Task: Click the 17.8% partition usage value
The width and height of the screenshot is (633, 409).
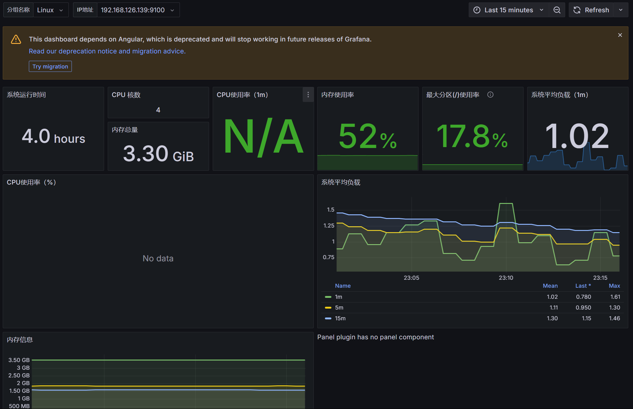Action: pos(472,136)
